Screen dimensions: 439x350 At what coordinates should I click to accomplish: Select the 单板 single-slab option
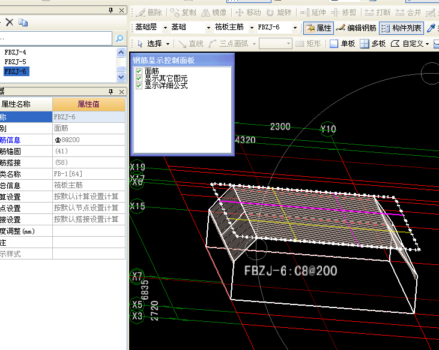pyautogui.click(x=342, y=44)
